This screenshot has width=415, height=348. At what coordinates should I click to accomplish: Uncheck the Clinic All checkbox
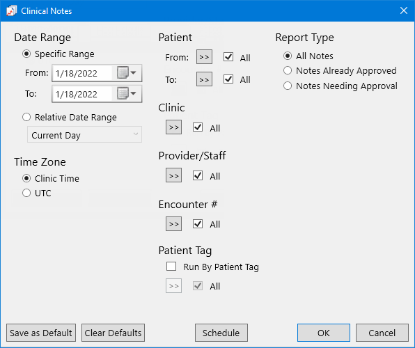click(198, 127)
